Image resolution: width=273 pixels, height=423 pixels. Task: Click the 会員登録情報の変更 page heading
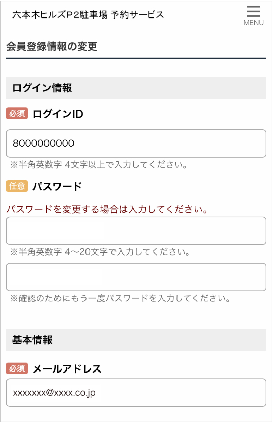[x=51, y=47]
